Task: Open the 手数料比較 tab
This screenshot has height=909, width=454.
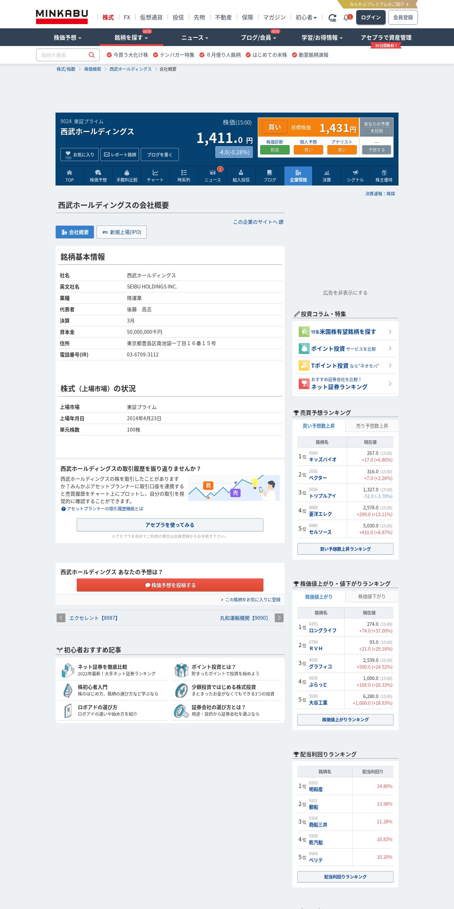Action: point(127,176)
